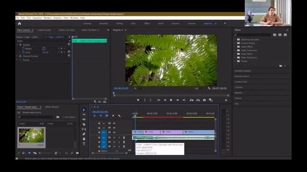Open the Program monitor zoom Fit dropdown
The height and width of the screenshot is (172, 307).
pyautogui.click(x=139, y=88)
